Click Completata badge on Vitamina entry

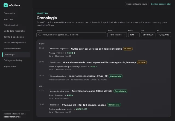click(x=114, y=105)
